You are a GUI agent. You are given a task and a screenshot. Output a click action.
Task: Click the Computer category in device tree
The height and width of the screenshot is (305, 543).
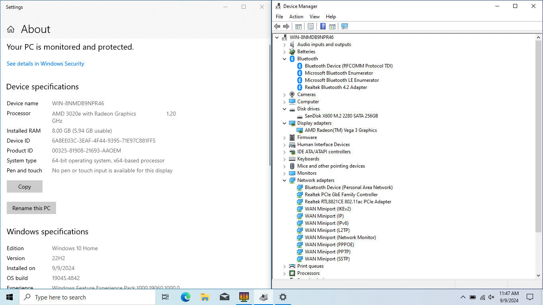(308, 102)
